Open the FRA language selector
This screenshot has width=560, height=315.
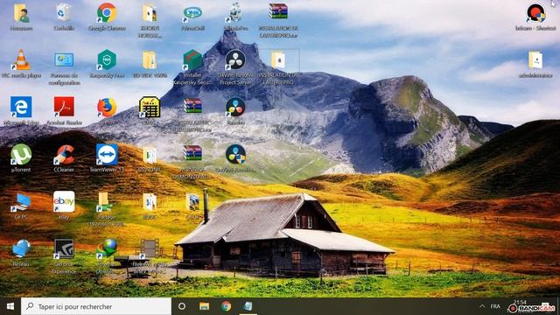tap(495, 306)
